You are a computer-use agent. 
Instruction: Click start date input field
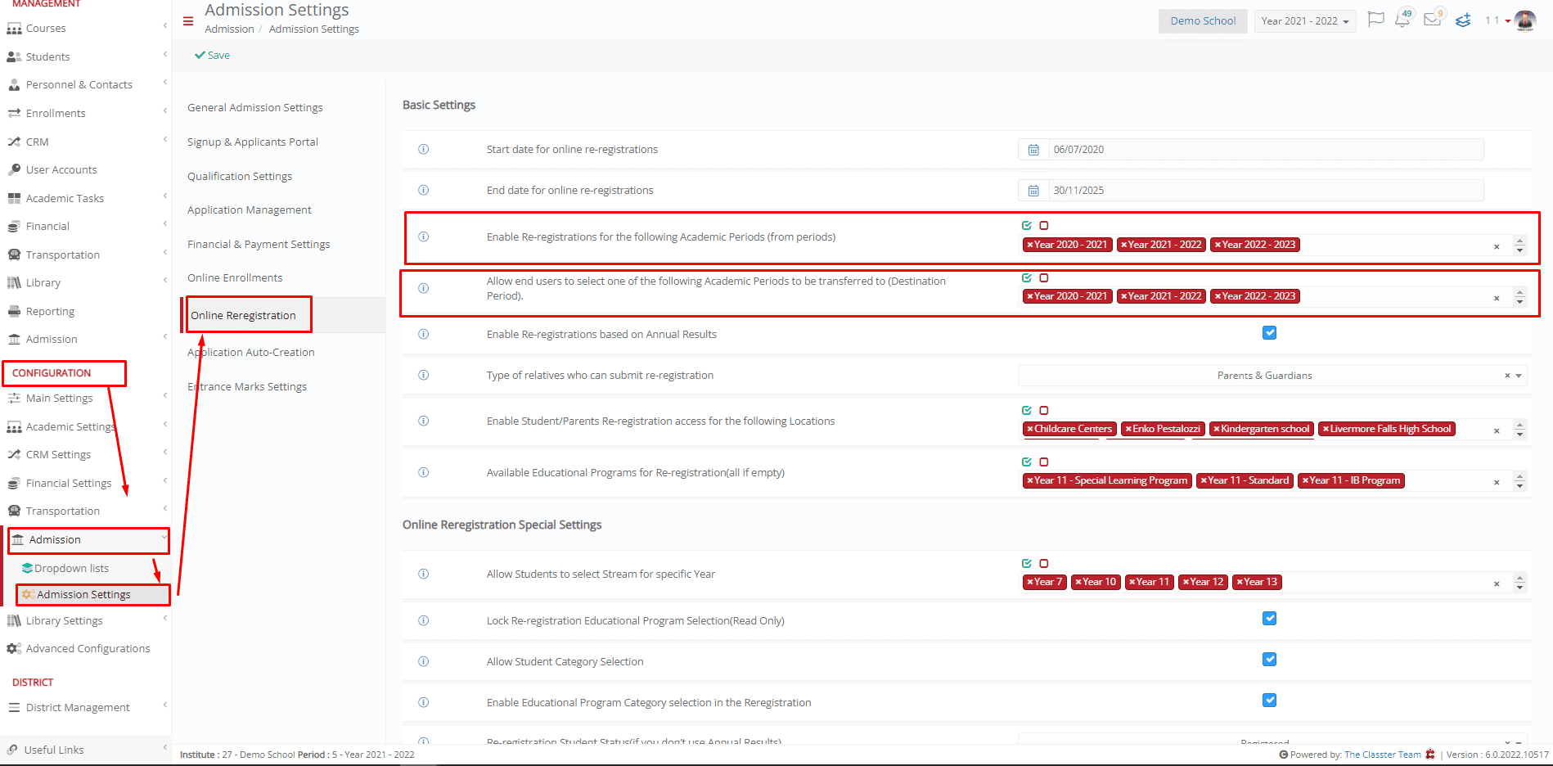[1267, 150]
